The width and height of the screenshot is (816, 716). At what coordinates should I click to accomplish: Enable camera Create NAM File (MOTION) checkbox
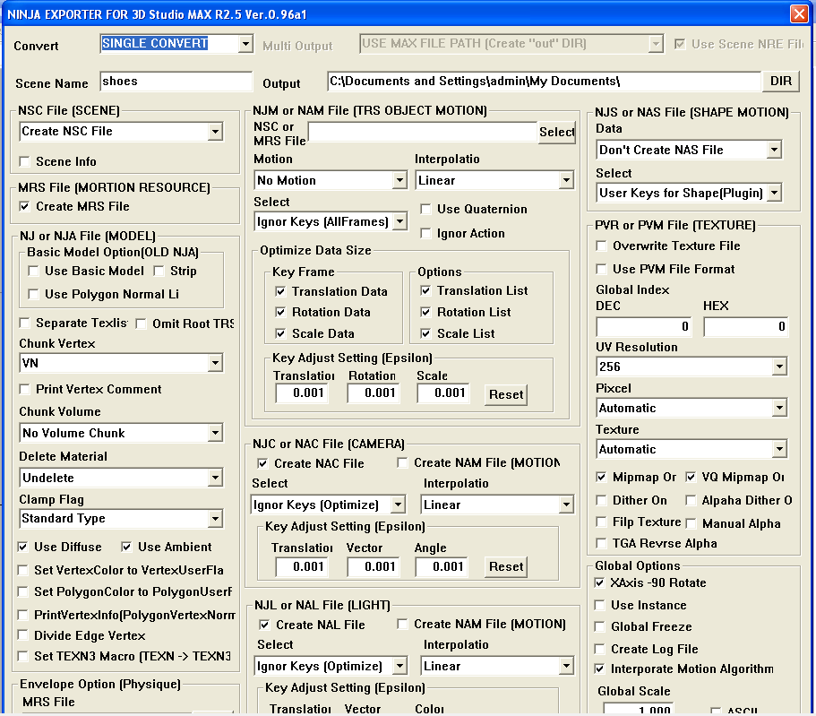402,462
